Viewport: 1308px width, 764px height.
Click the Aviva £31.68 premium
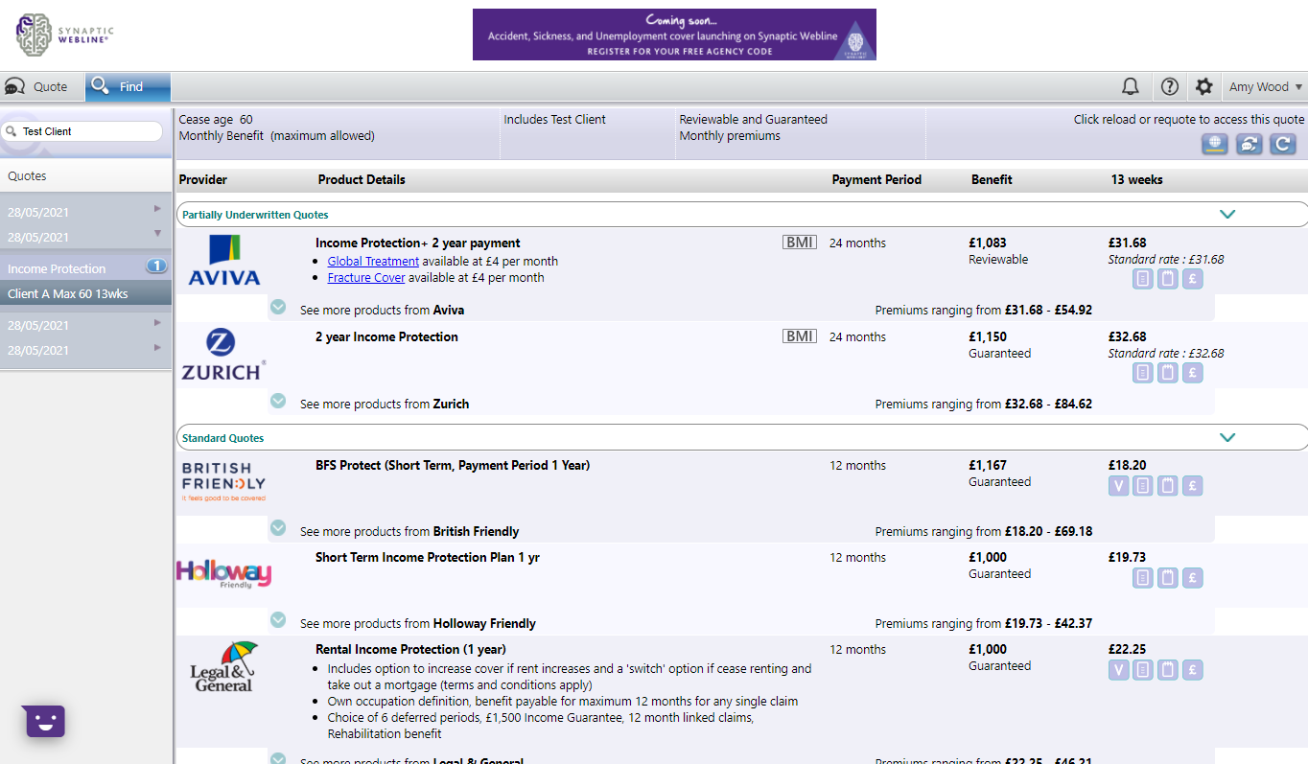point(1128,243)
